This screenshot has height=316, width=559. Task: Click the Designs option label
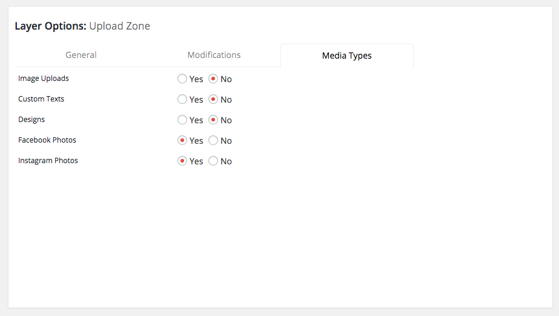tap(31, 120)
